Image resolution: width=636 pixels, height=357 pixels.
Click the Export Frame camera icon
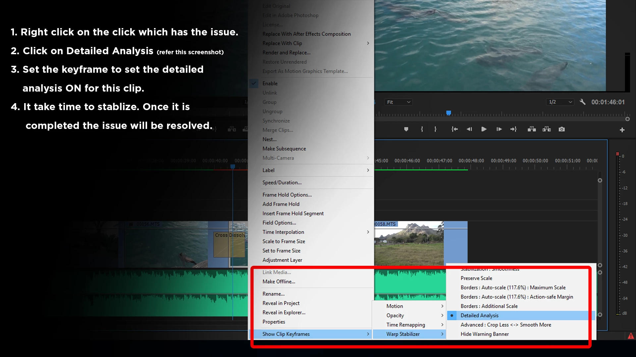pyautogui.click(x=561, y=129)
